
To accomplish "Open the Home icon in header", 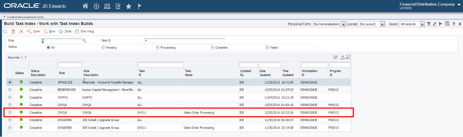I will [x=85, y=6].
